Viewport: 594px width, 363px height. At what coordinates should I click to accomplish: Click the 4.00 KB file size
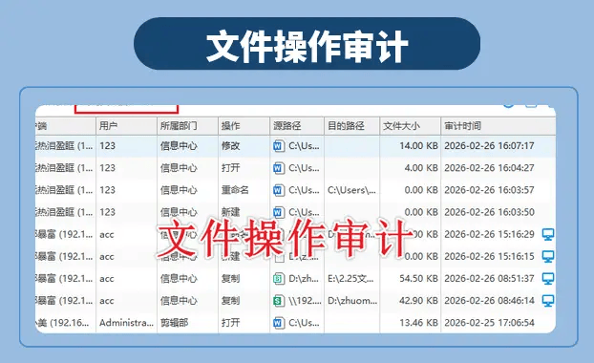[421, 168]
